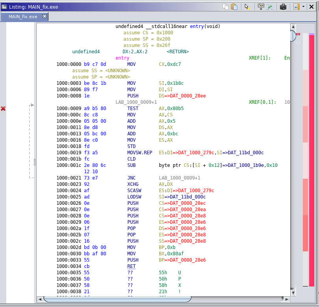
Task: Open the Browser Field Formatter icon
Action: pyautogui.click(x=261, y=7)
